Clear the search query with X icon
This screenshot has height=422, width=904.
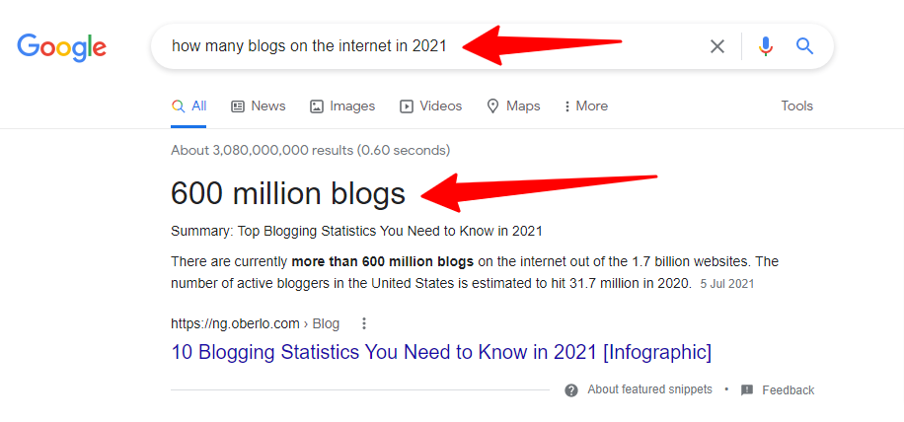pyautogui.click(x=717, y=46)
